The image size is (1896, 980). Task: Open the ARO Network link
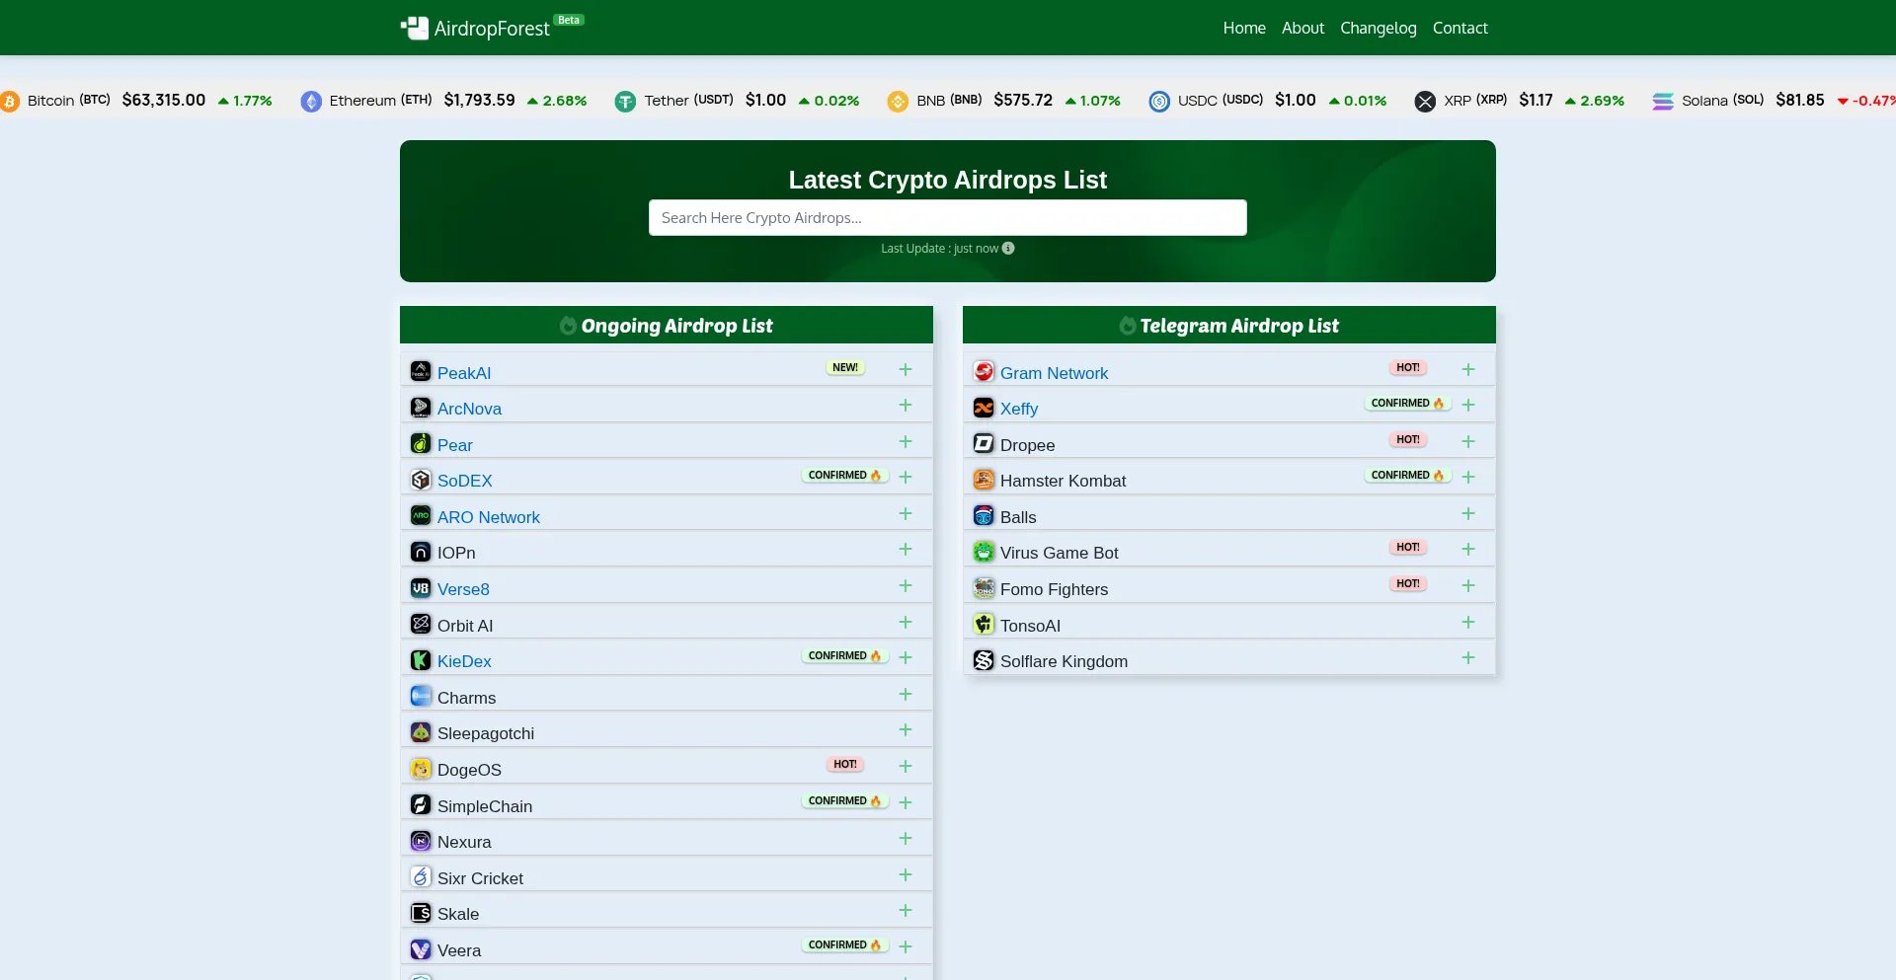point(489,517)
